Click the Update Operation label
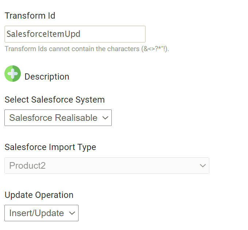The image size is (248, 230). [x=39, y=195]
